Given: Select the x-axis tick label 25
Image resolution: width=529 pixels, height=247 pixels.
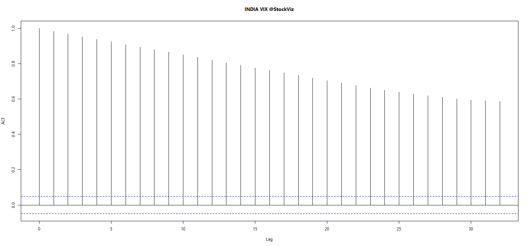Looking at the screenshot, I should click(399, 228).
